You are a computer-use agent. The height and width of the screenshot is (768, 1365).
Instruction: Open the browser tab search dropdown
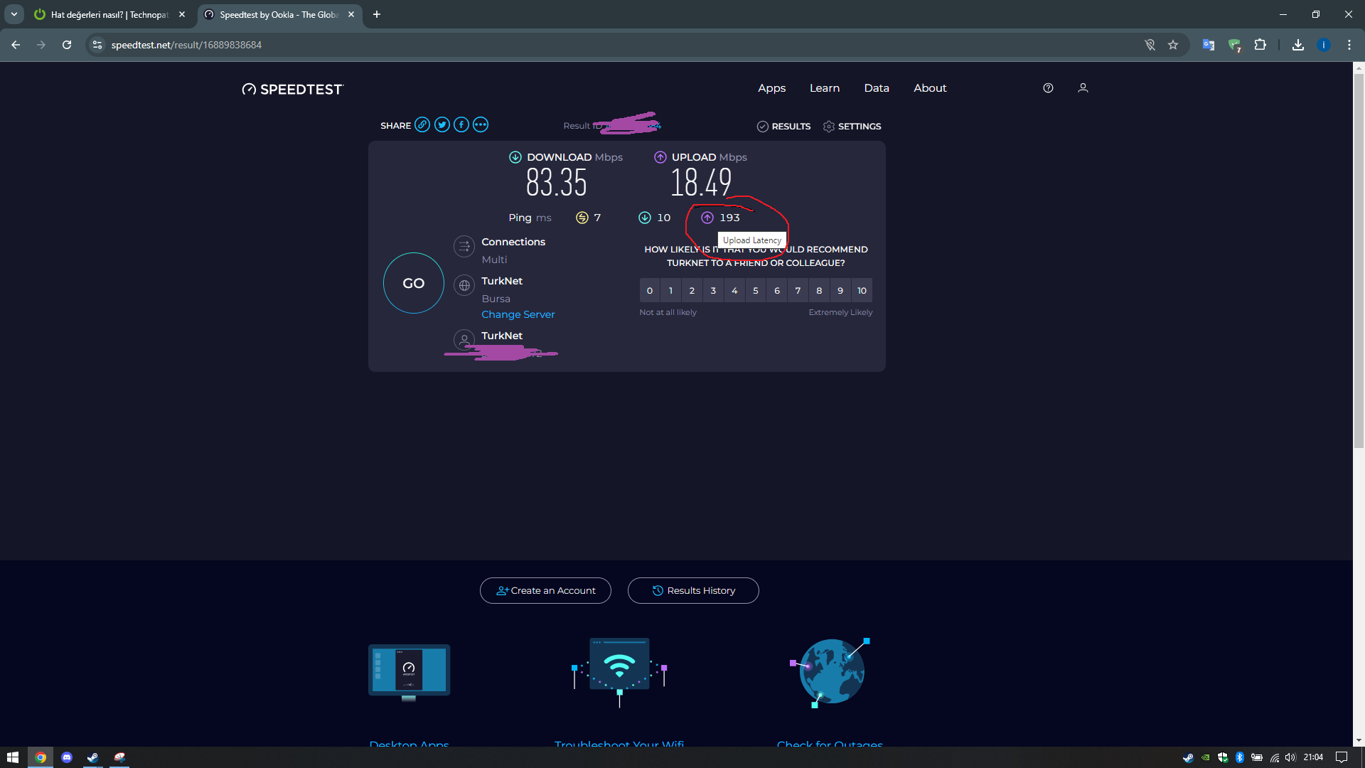click(x=14, y=14)
